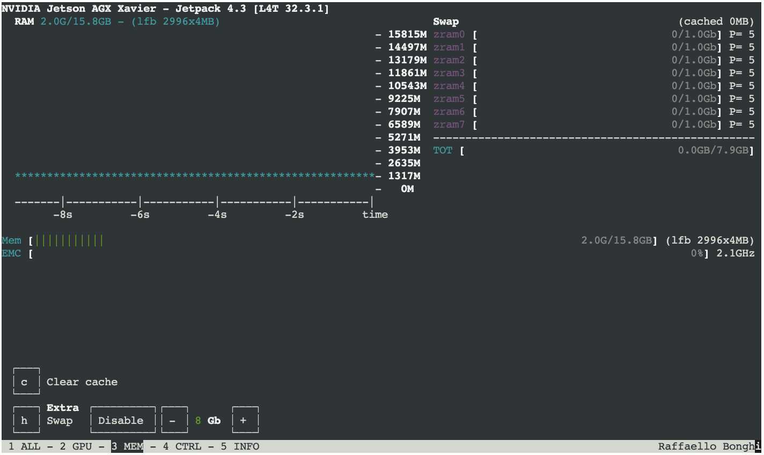
Task: Select the zram0 swap row
Action: pos(594,34)
